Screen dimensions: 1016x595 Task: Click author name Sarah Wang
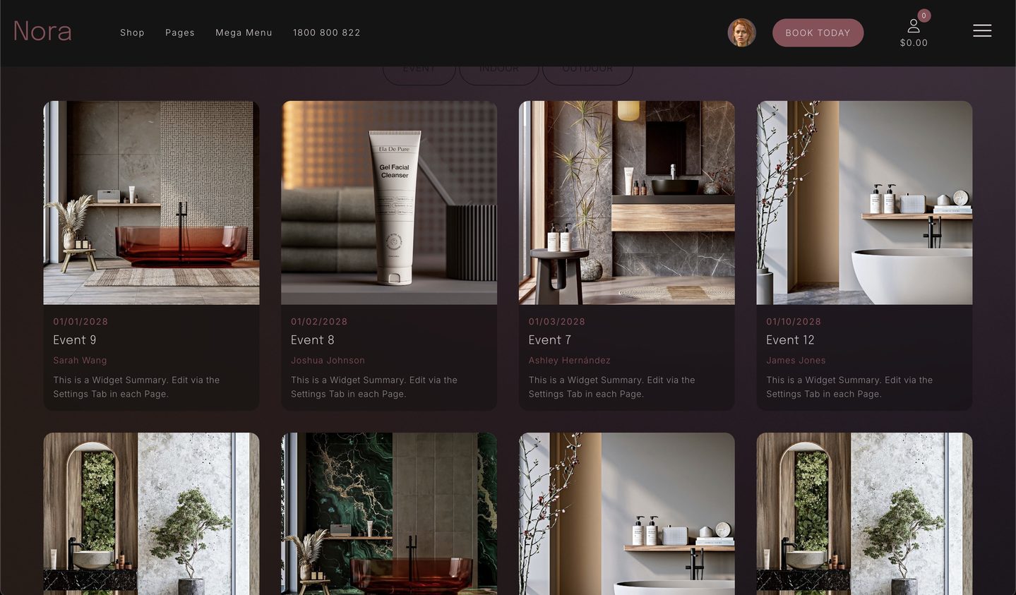pos(80,361)
